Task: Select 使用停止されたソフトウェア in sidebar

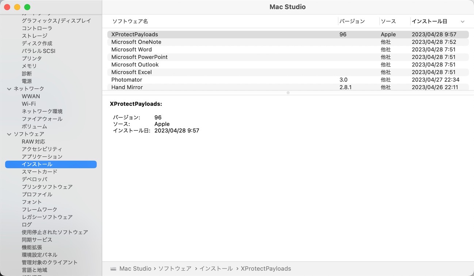Action: click(x=55, y=232)
